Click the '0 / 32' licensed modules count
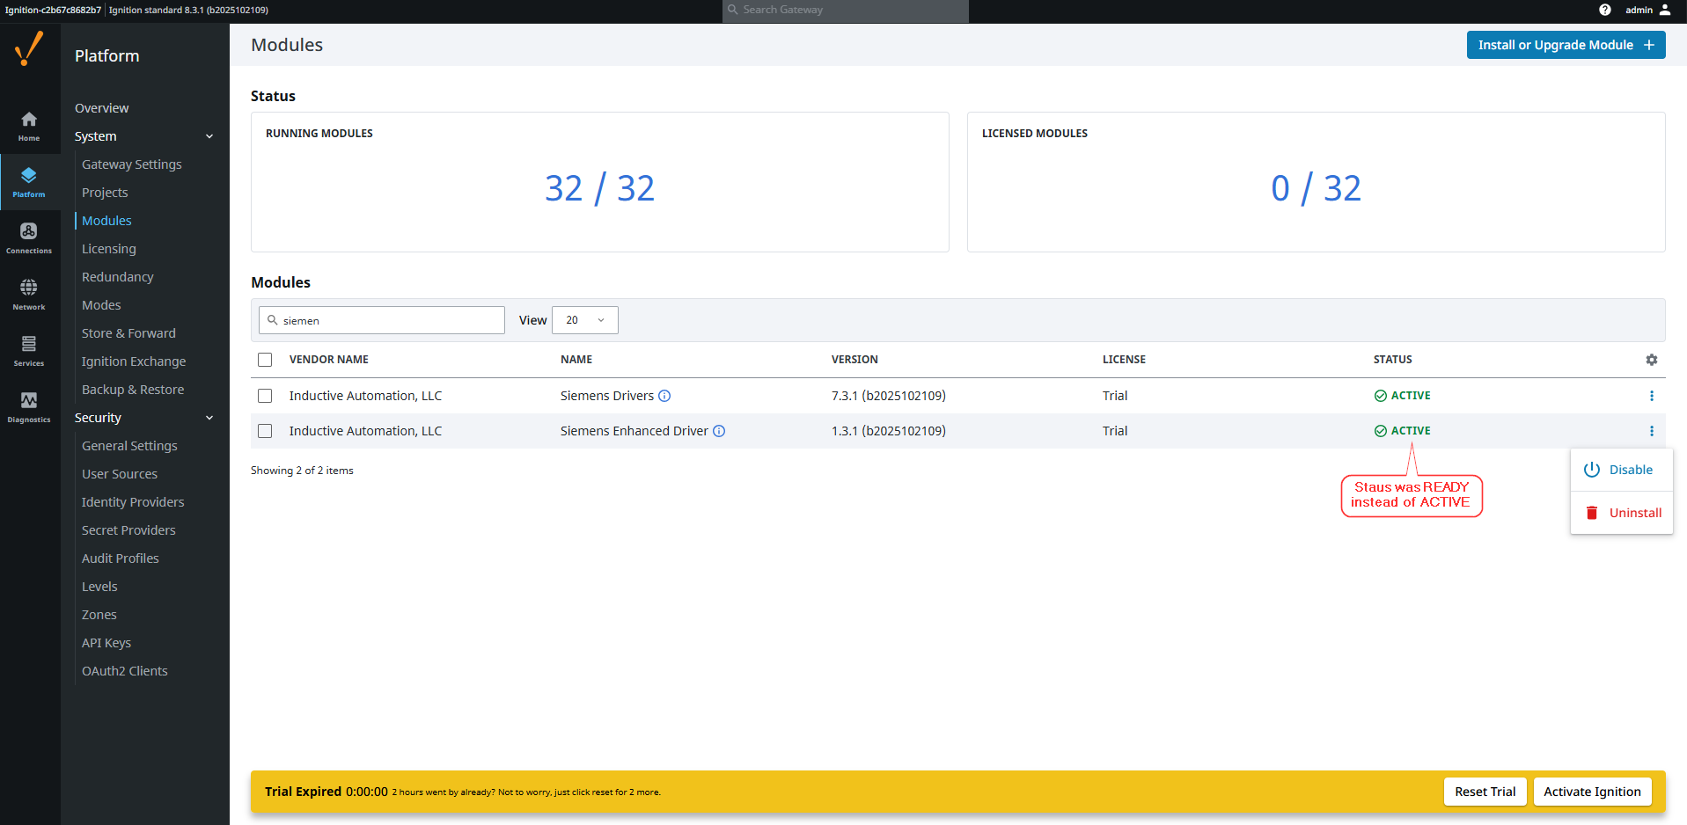The height and width of the screenshot is (825, 1687). tap(1316, 188)
